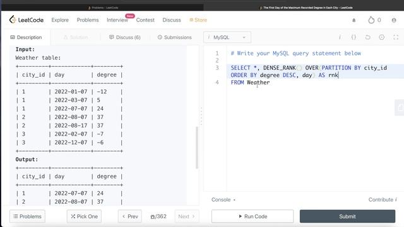404x227 pixels.
Task: Open the code format braces icon
Action: point(353,37)
